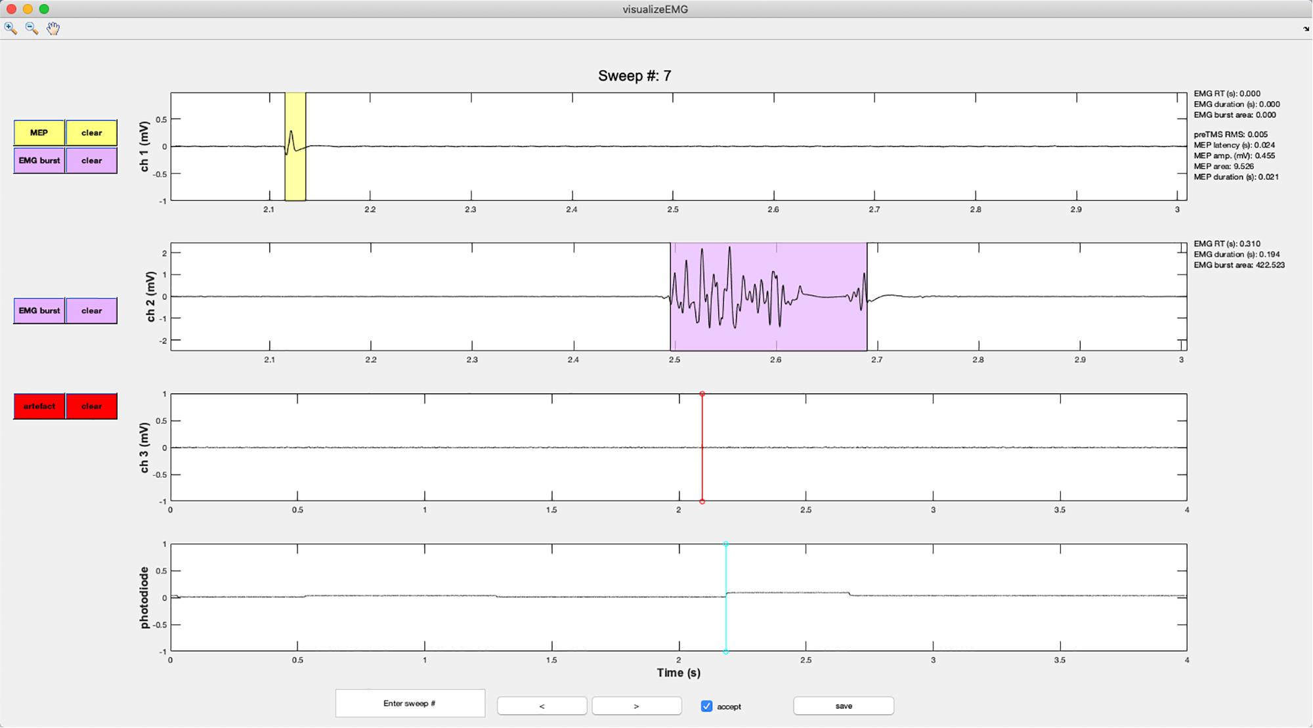Viewport: 1313px width, 728px height.
Task: Click the ch 1 (mV) axis label
Action: click(144, 146)
